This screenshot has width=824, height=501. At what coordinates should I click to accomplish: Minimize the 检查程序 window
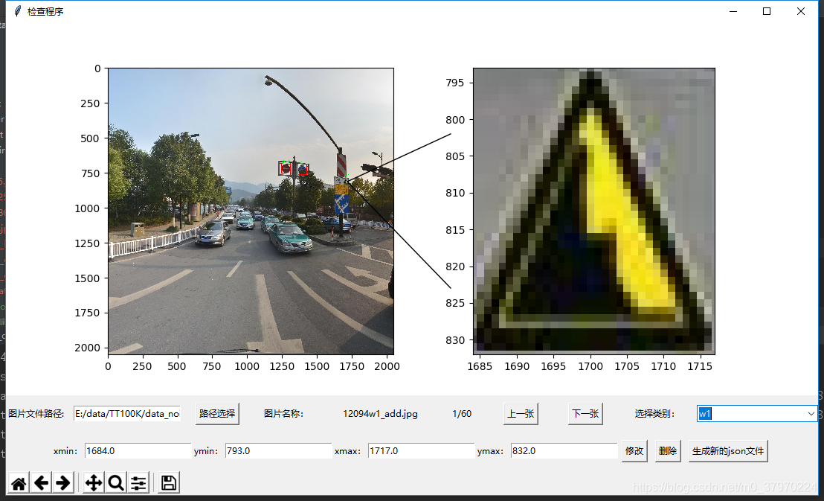733,11
